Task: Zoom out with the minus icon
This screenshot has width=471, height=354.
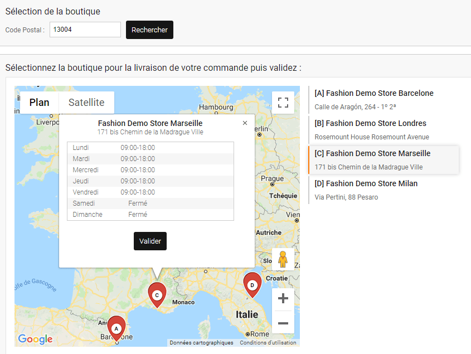Action: click(283, 323)
